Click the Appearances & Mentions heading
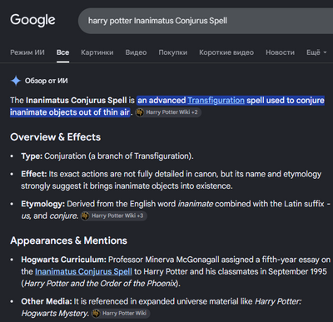This screenshot has height=322, width=333. click(x=68, y=240)
